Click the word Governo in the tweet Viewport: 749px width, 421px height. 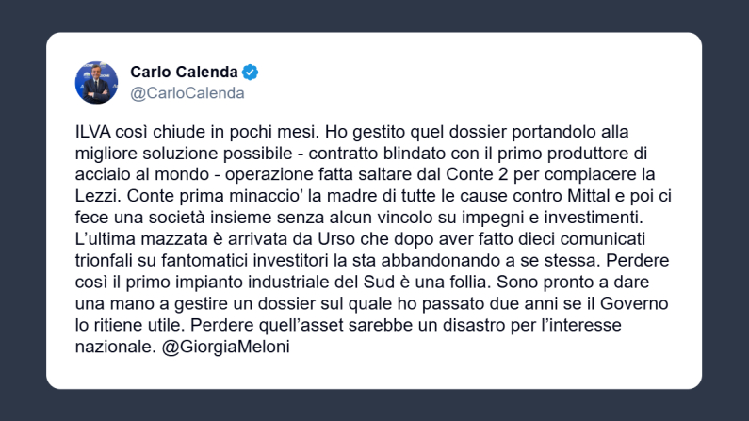click(635, 303)
